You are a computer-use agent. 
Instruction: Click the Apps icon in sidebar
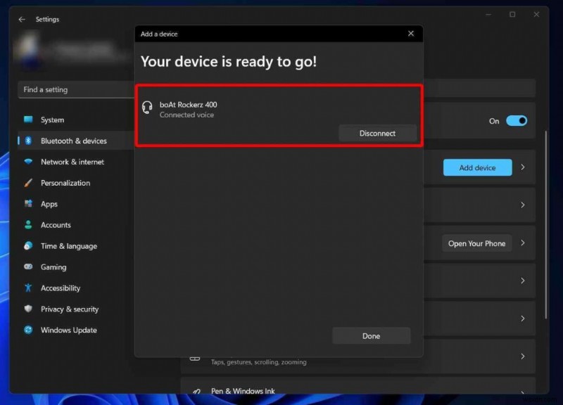point(28,204)
